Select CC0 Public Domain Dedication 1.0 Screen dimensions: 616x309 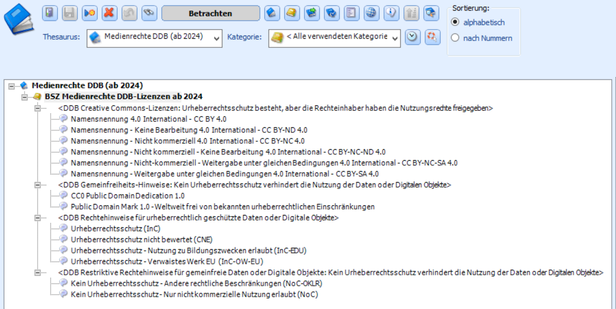[x=128, y=196]
